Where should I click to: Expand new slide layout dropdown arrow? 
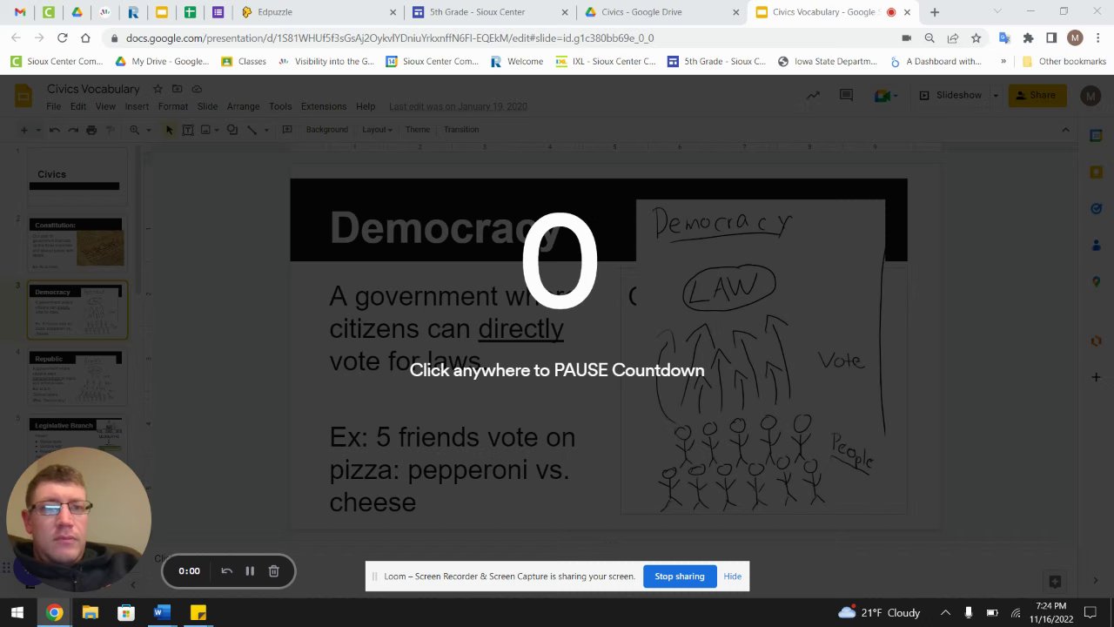37,130
